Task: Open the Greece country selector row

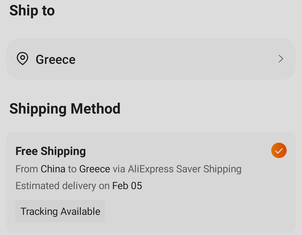Action: pos(151,59)
